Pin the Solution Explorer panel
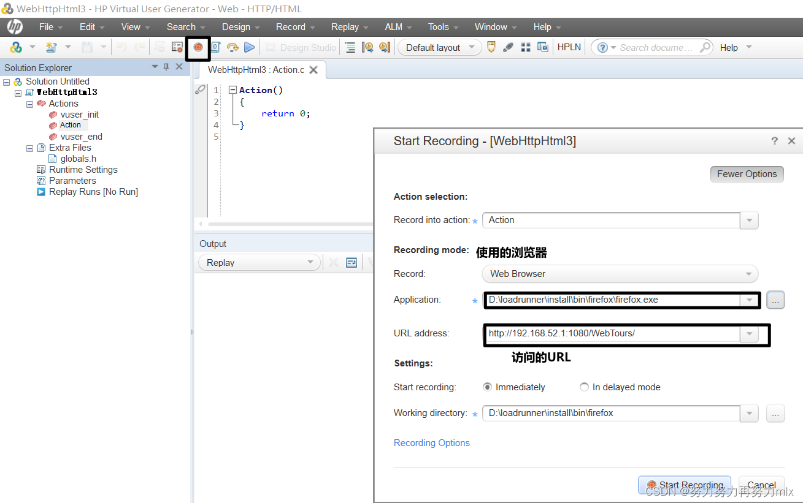The image size is (803, 503). pyautogui.click(x=166, y=67)
